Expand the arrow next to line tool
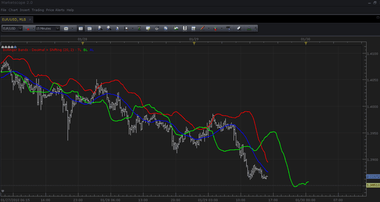Viewport: 380px width, 202px height. click(x=209, y=29)
